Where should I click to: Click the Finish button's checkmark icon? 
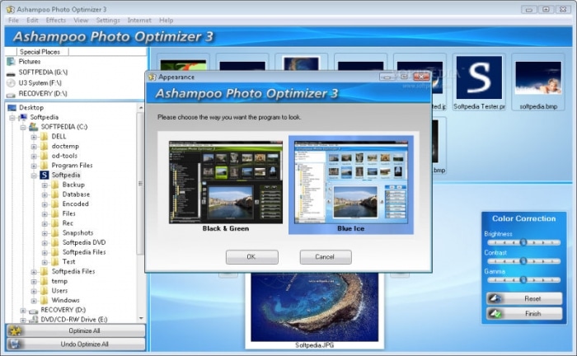point(495,314)
